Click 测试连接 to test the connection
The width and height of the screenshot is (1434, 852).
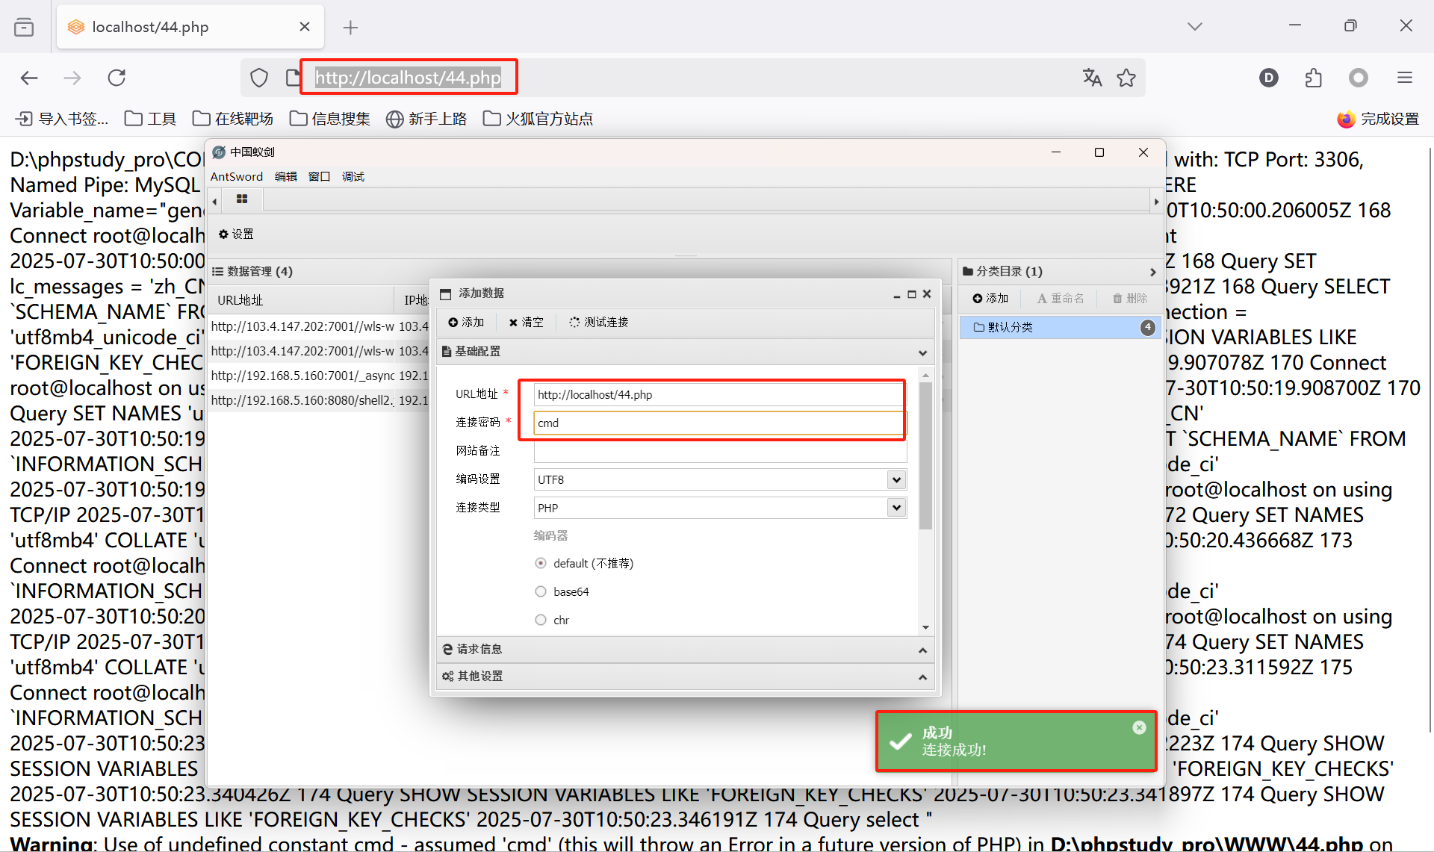(599, 322)
